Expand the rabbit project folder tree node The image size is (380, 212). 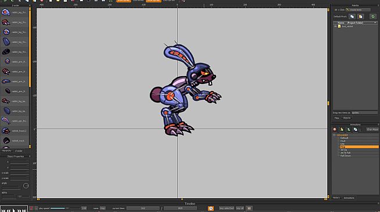335,26
